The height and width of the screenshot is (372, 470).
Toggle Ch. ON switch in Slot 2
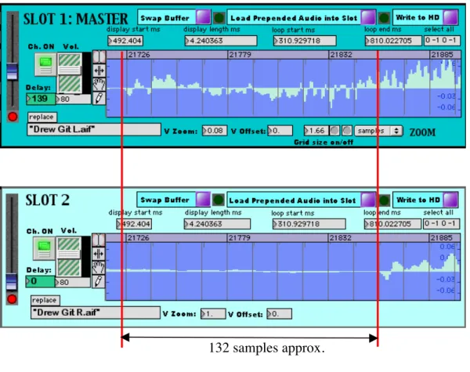[x=44, y=248]
